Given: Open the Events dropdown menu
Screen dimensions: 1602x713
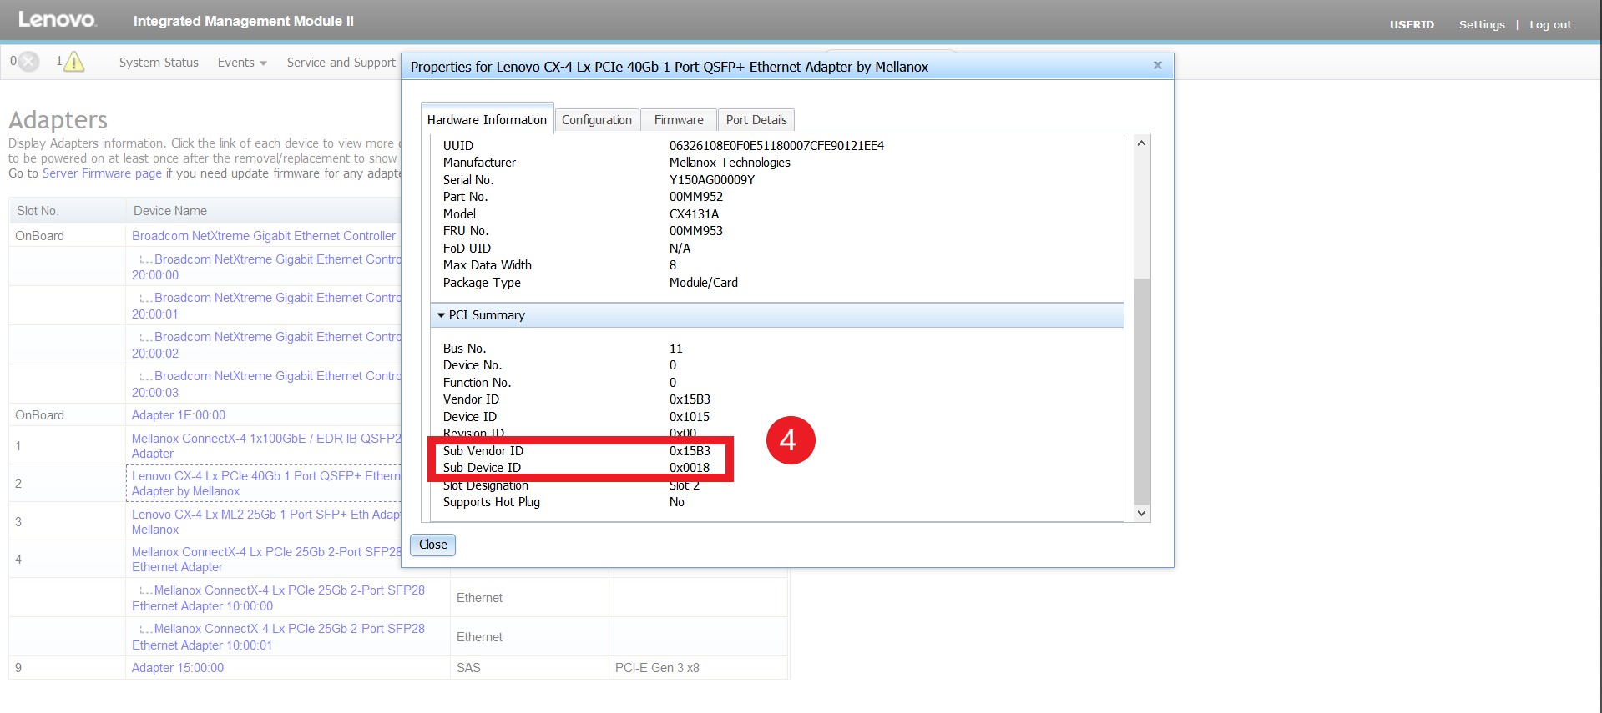Looking at the screenshot, I should [241, 63].
